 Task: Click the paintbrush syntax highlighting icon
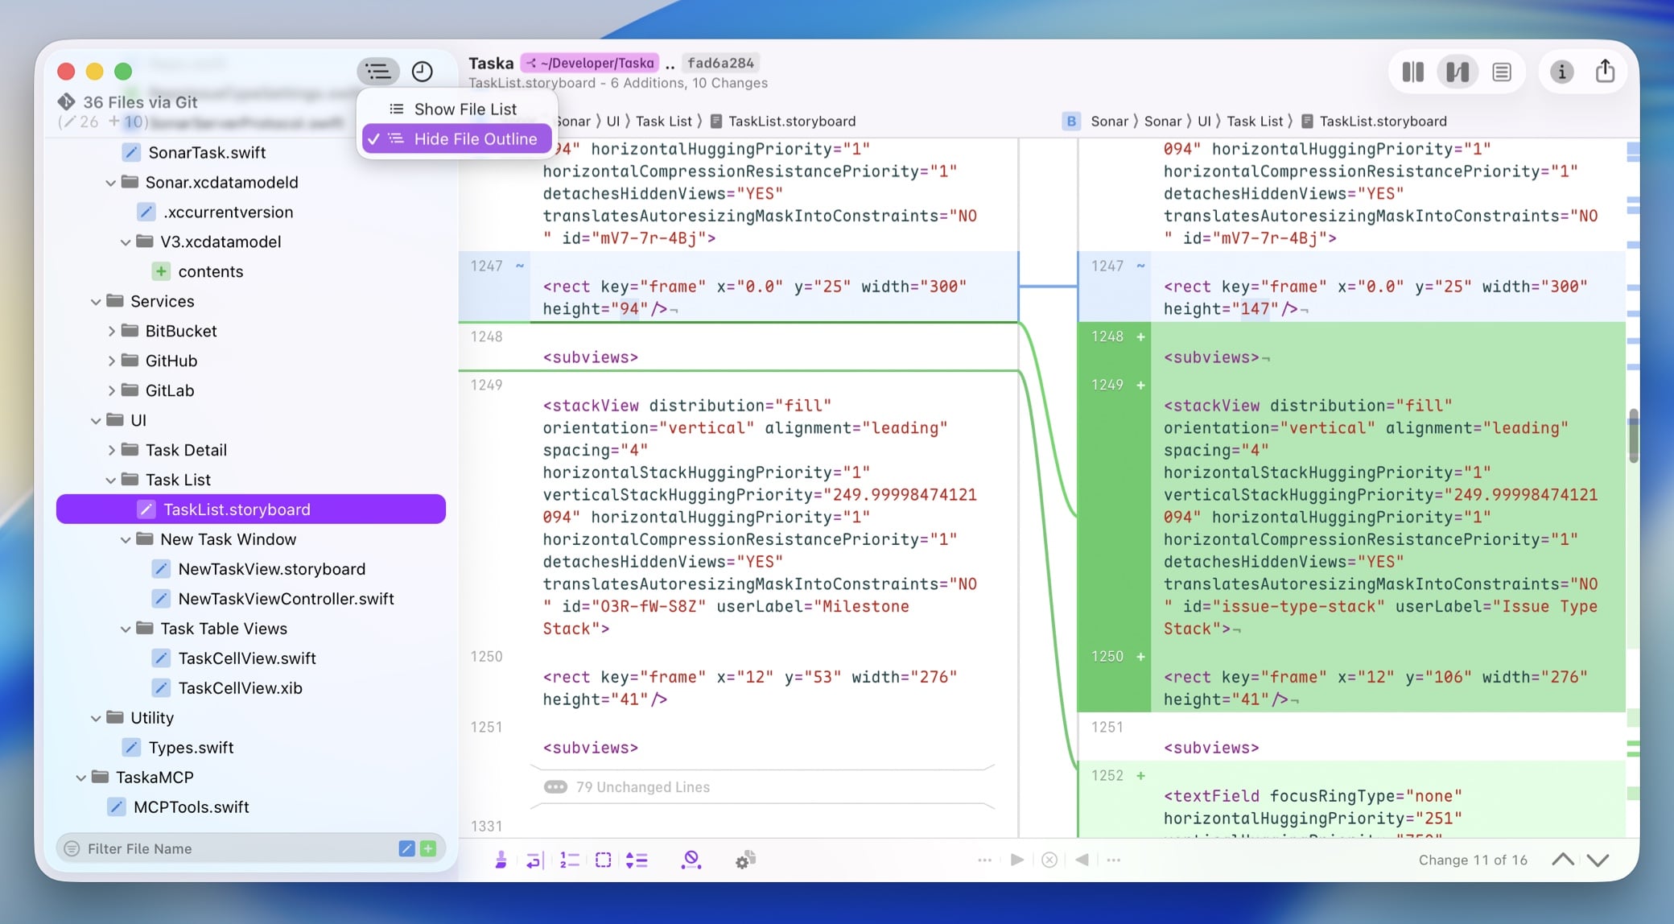point(501,860)
